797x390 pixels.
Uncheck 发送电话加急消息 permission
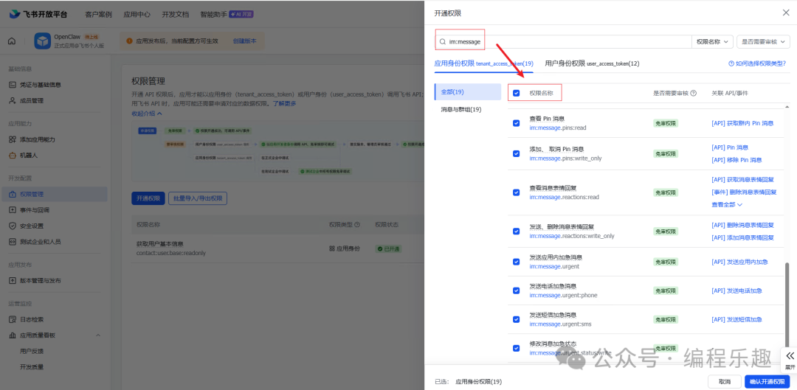[x=517, y=290]
